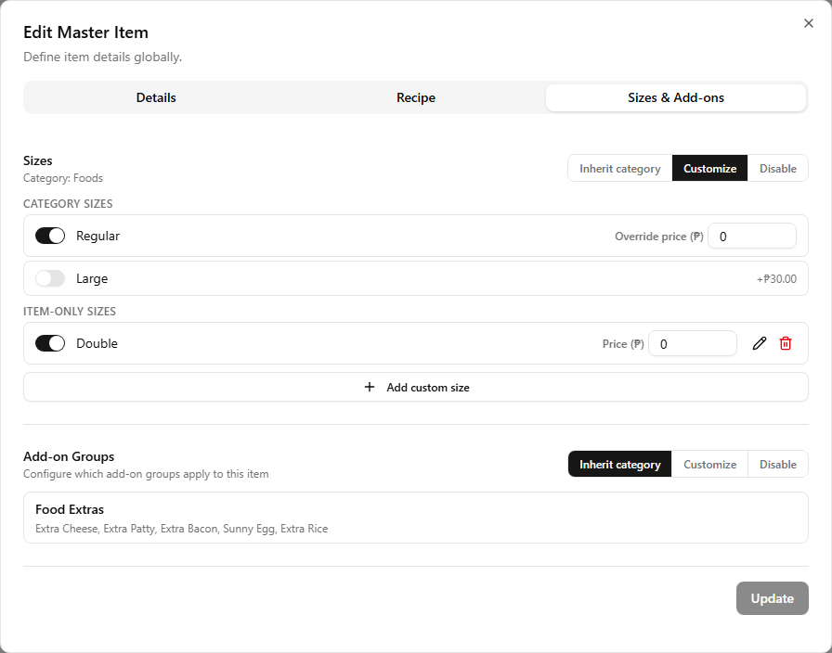Switch to the Details tab
This screenshot has height=653, width=832.
click(156, 97)
